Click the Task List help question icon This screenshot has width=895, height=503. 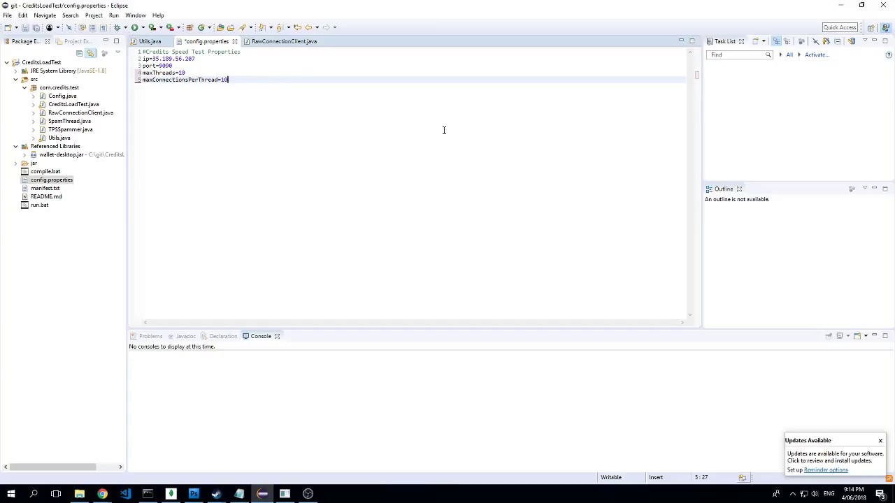pyautogui.click(x=889, y=54)
